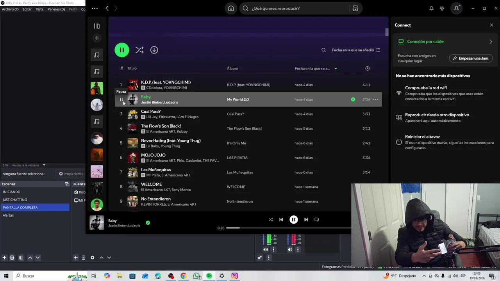500x281 pixels.
Task: Open WhatsApp from the taskbar
Action: (x=196, y=276)
